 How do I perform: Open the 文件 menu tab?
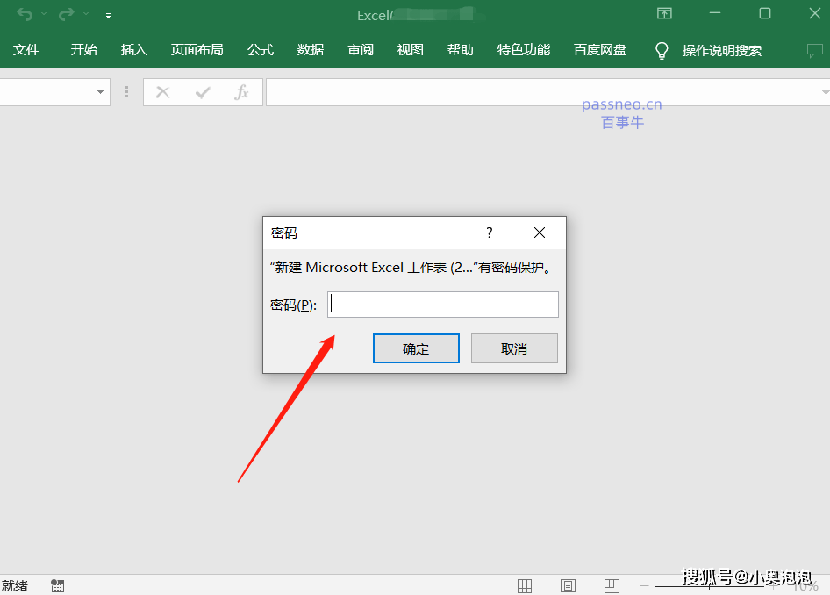[x=26, y=50]
